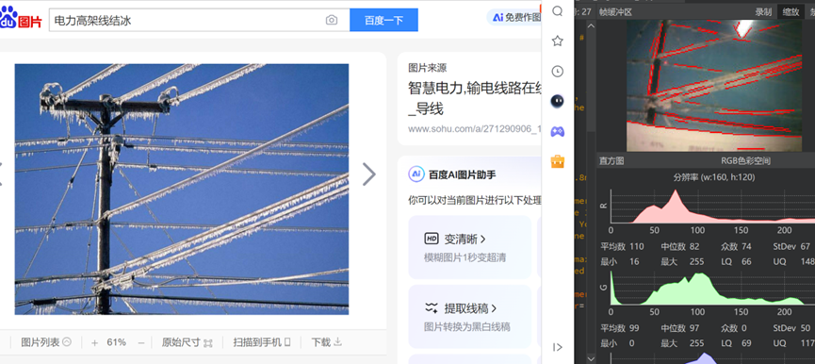The width and height of the screenshot is (815, 364).
Task: Open the www.sohu.com source URL
Action: tap(475, 129)
